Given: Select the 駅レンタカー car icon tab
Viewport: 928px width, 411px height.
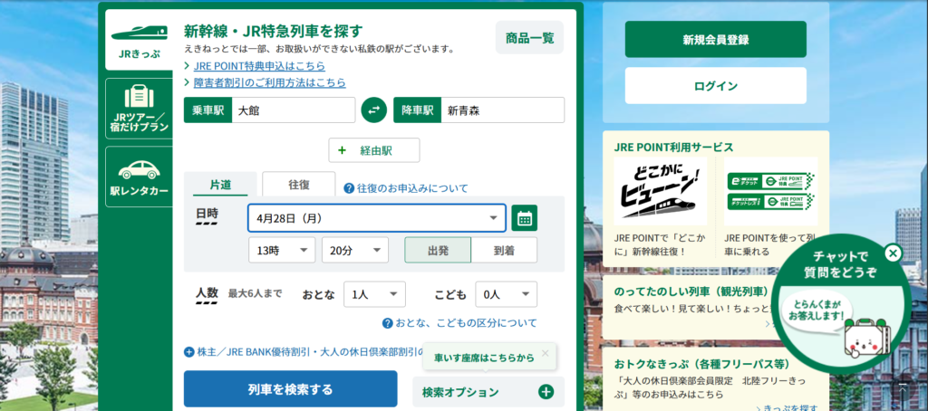Looking at the screenshot, I should [139, 177].
